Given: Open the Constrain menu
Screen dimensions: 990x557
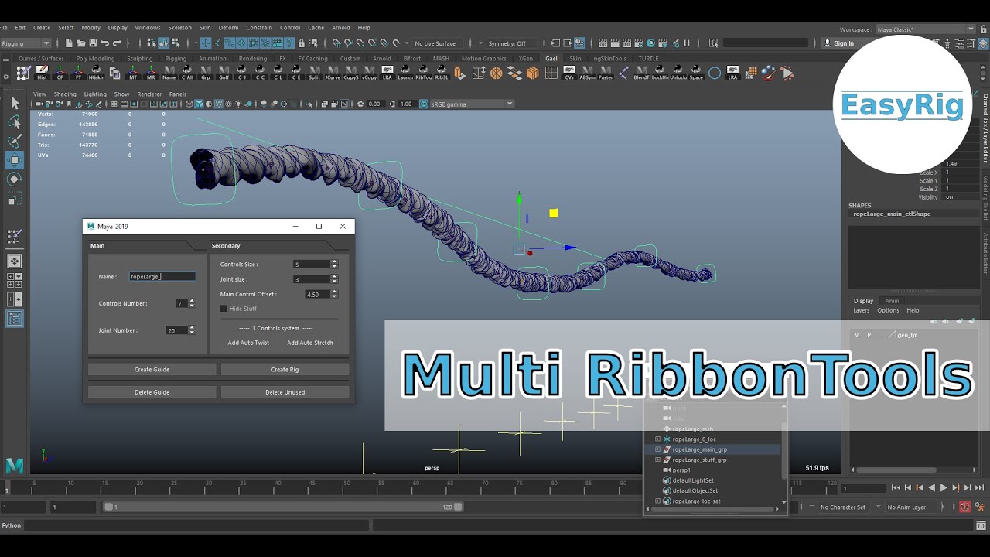Looking at the screenshot, I should [259, 28].
